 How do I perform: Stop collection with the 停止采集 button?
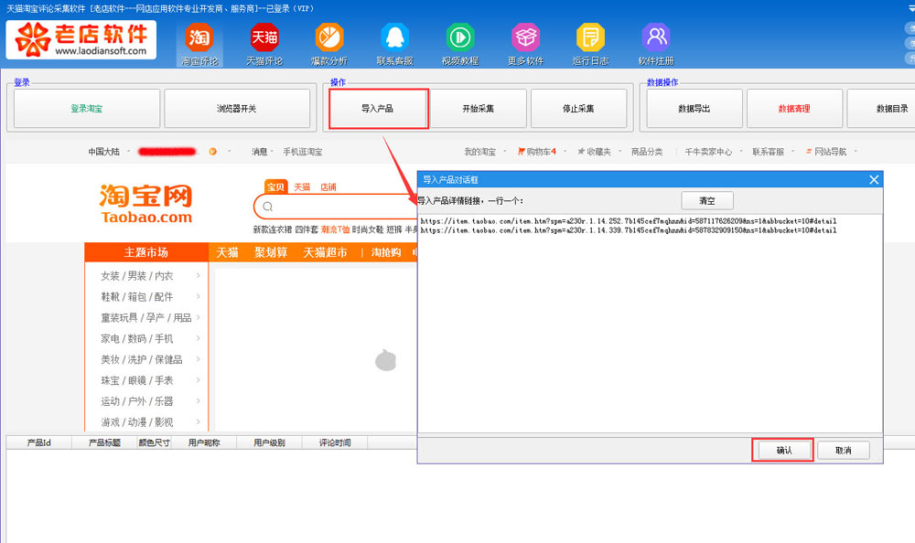click(579, 109)
